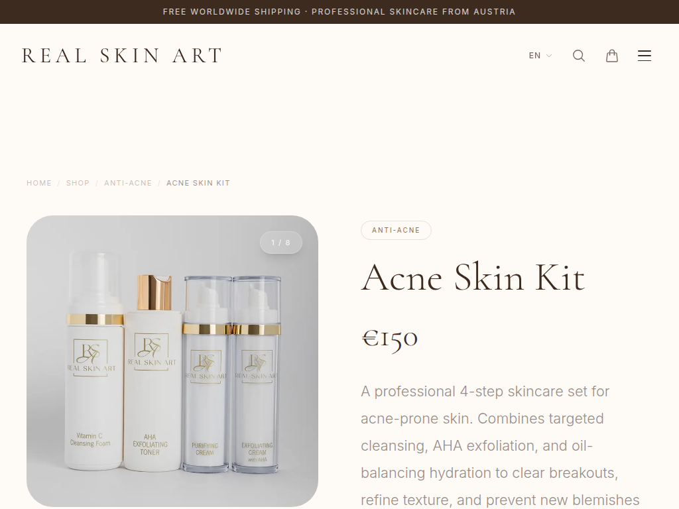Expand the EN language selector
This screenshot has height=509, width=679.
click(x=540, y=56)
